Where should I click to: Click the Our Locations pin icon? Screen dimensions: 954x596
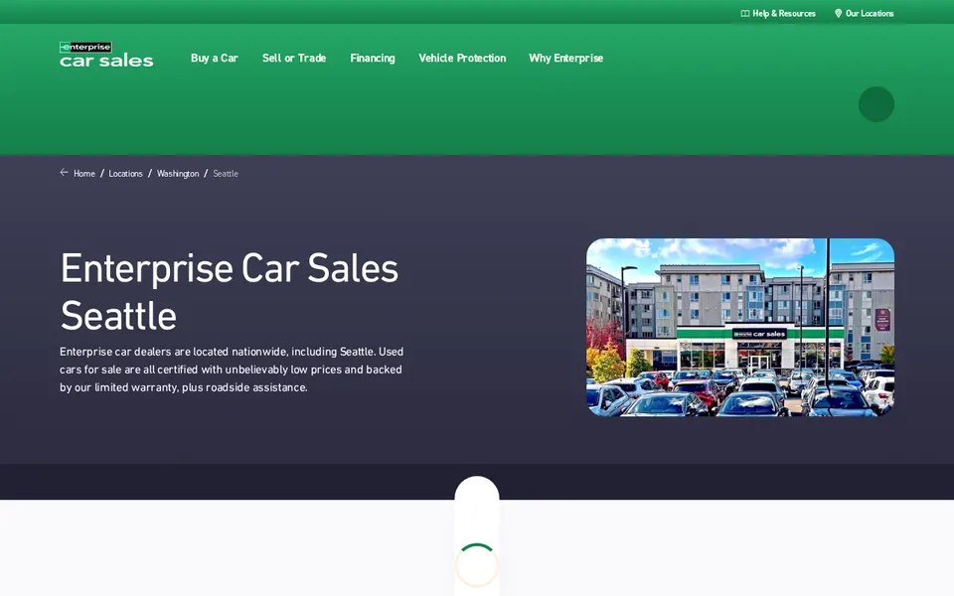click(839, 13)
